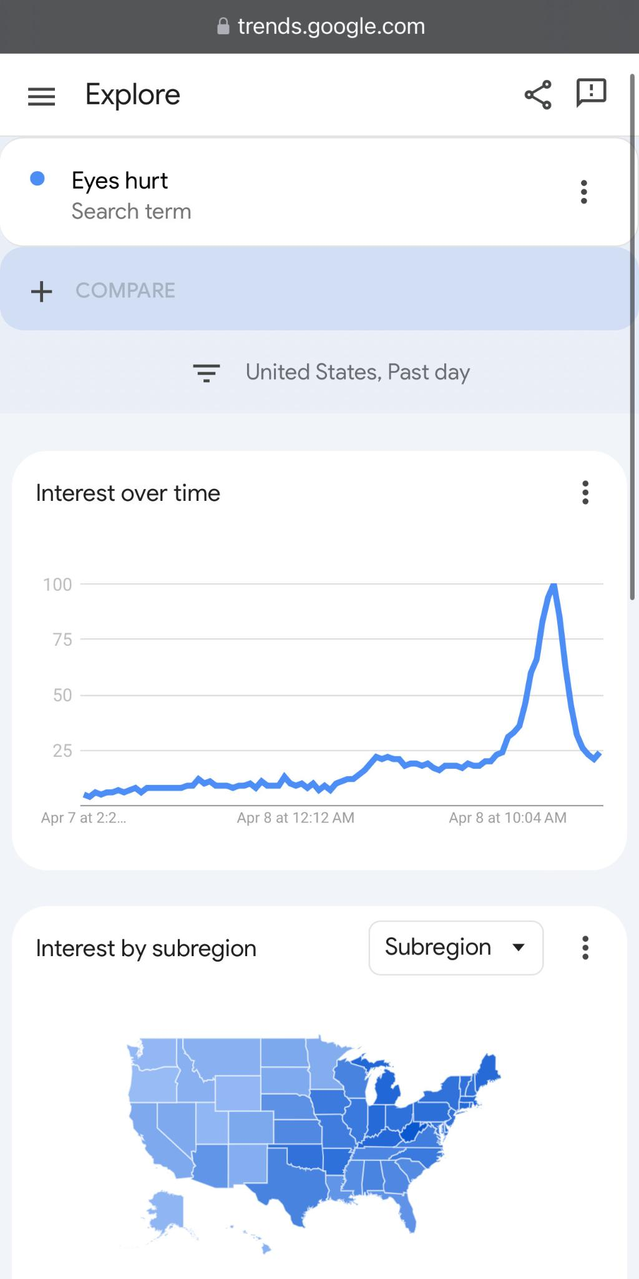Viewport: 639px width, 1279px height.
Task: Expand the Subregion dropdown
Action: click(x=456, y=947)
